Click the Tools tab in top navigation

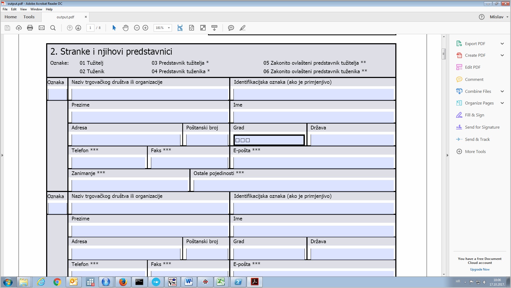tap(29, 17)
